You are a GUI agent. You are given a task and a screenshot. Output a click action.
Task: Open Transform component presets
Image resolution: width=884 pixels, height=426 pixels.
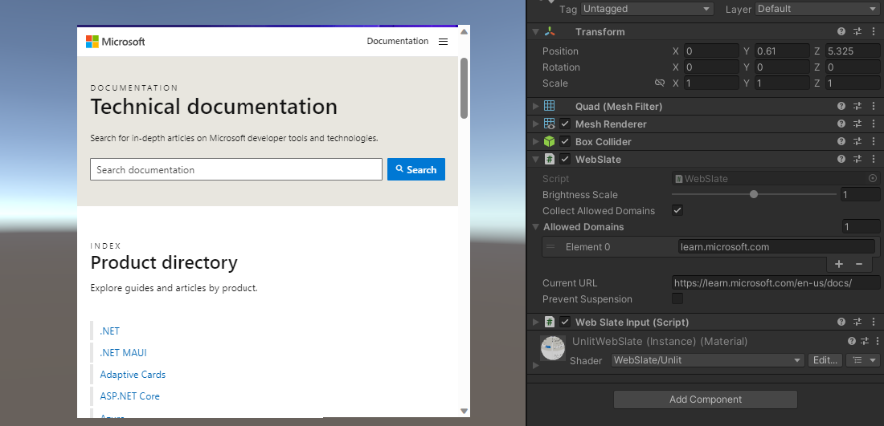pos(857,32)
